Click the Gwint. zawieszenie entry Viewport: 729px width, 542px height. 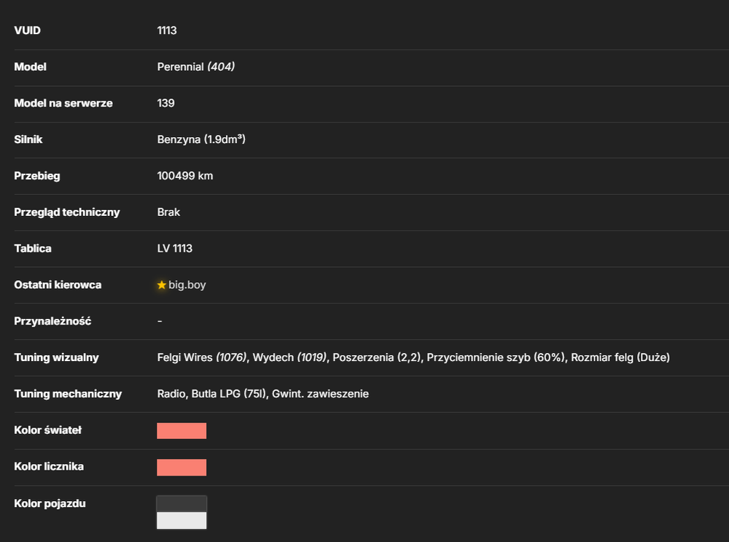320,394
